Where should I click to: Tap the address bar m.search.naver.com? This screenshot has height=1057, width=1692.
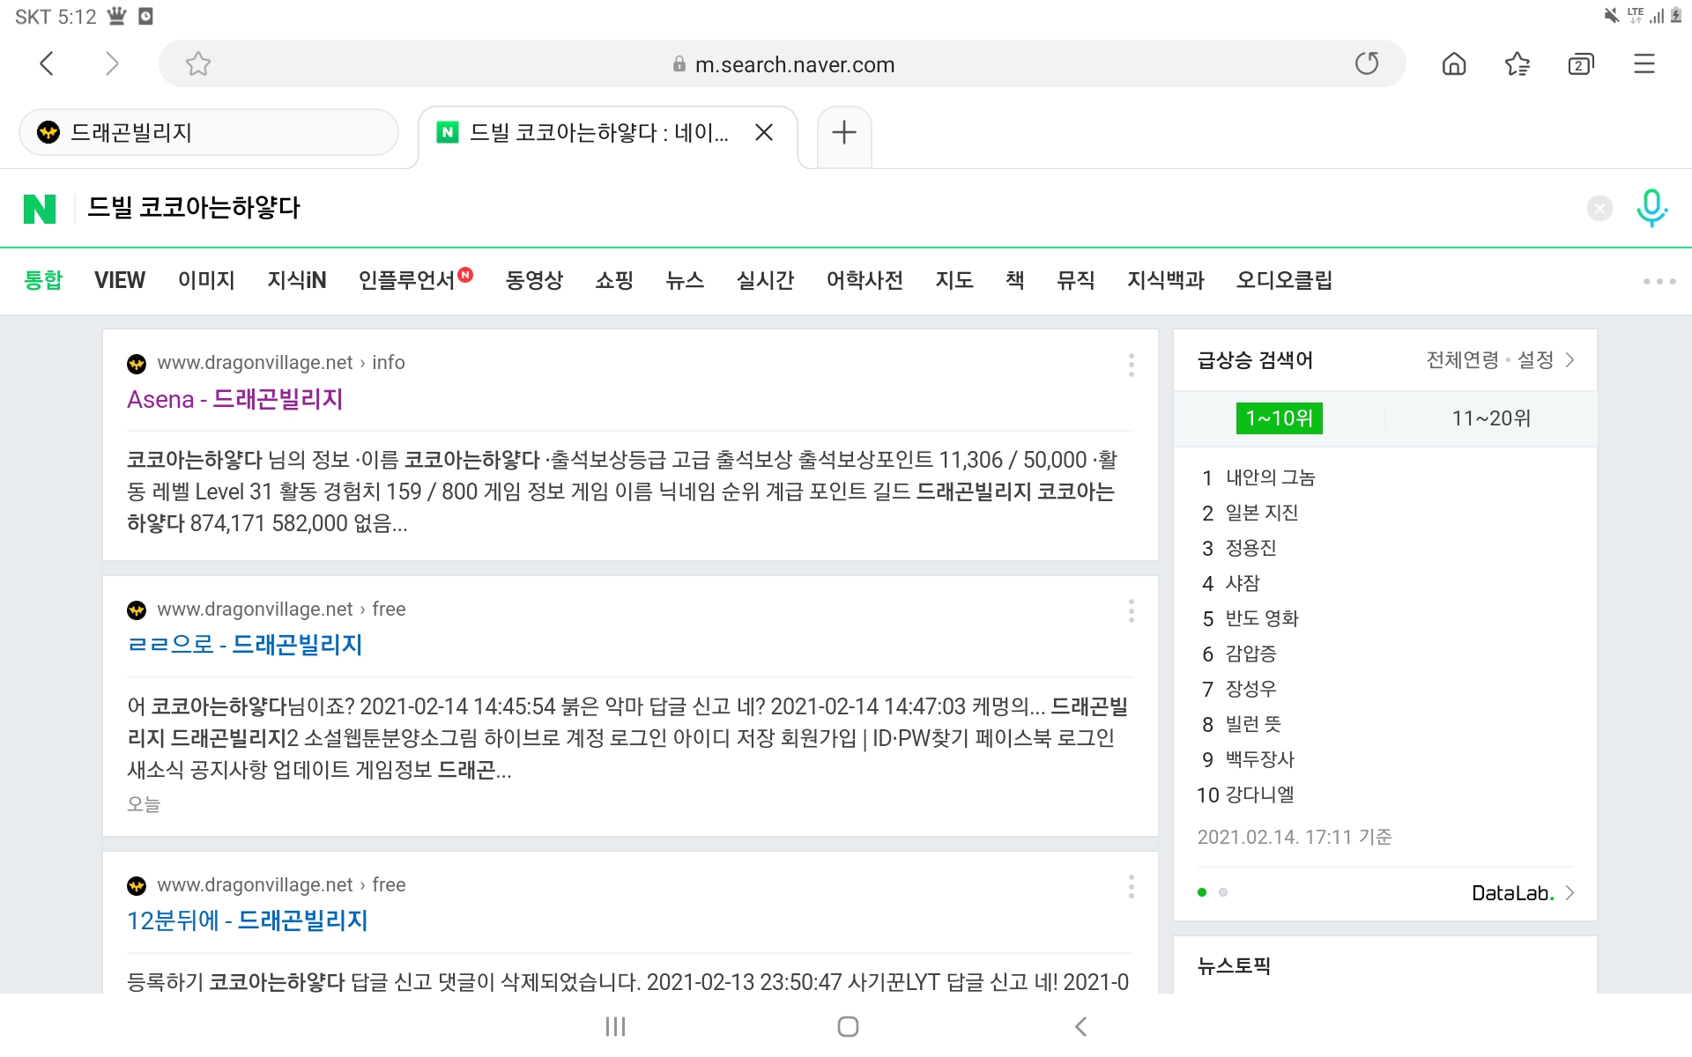click(783, 64)
